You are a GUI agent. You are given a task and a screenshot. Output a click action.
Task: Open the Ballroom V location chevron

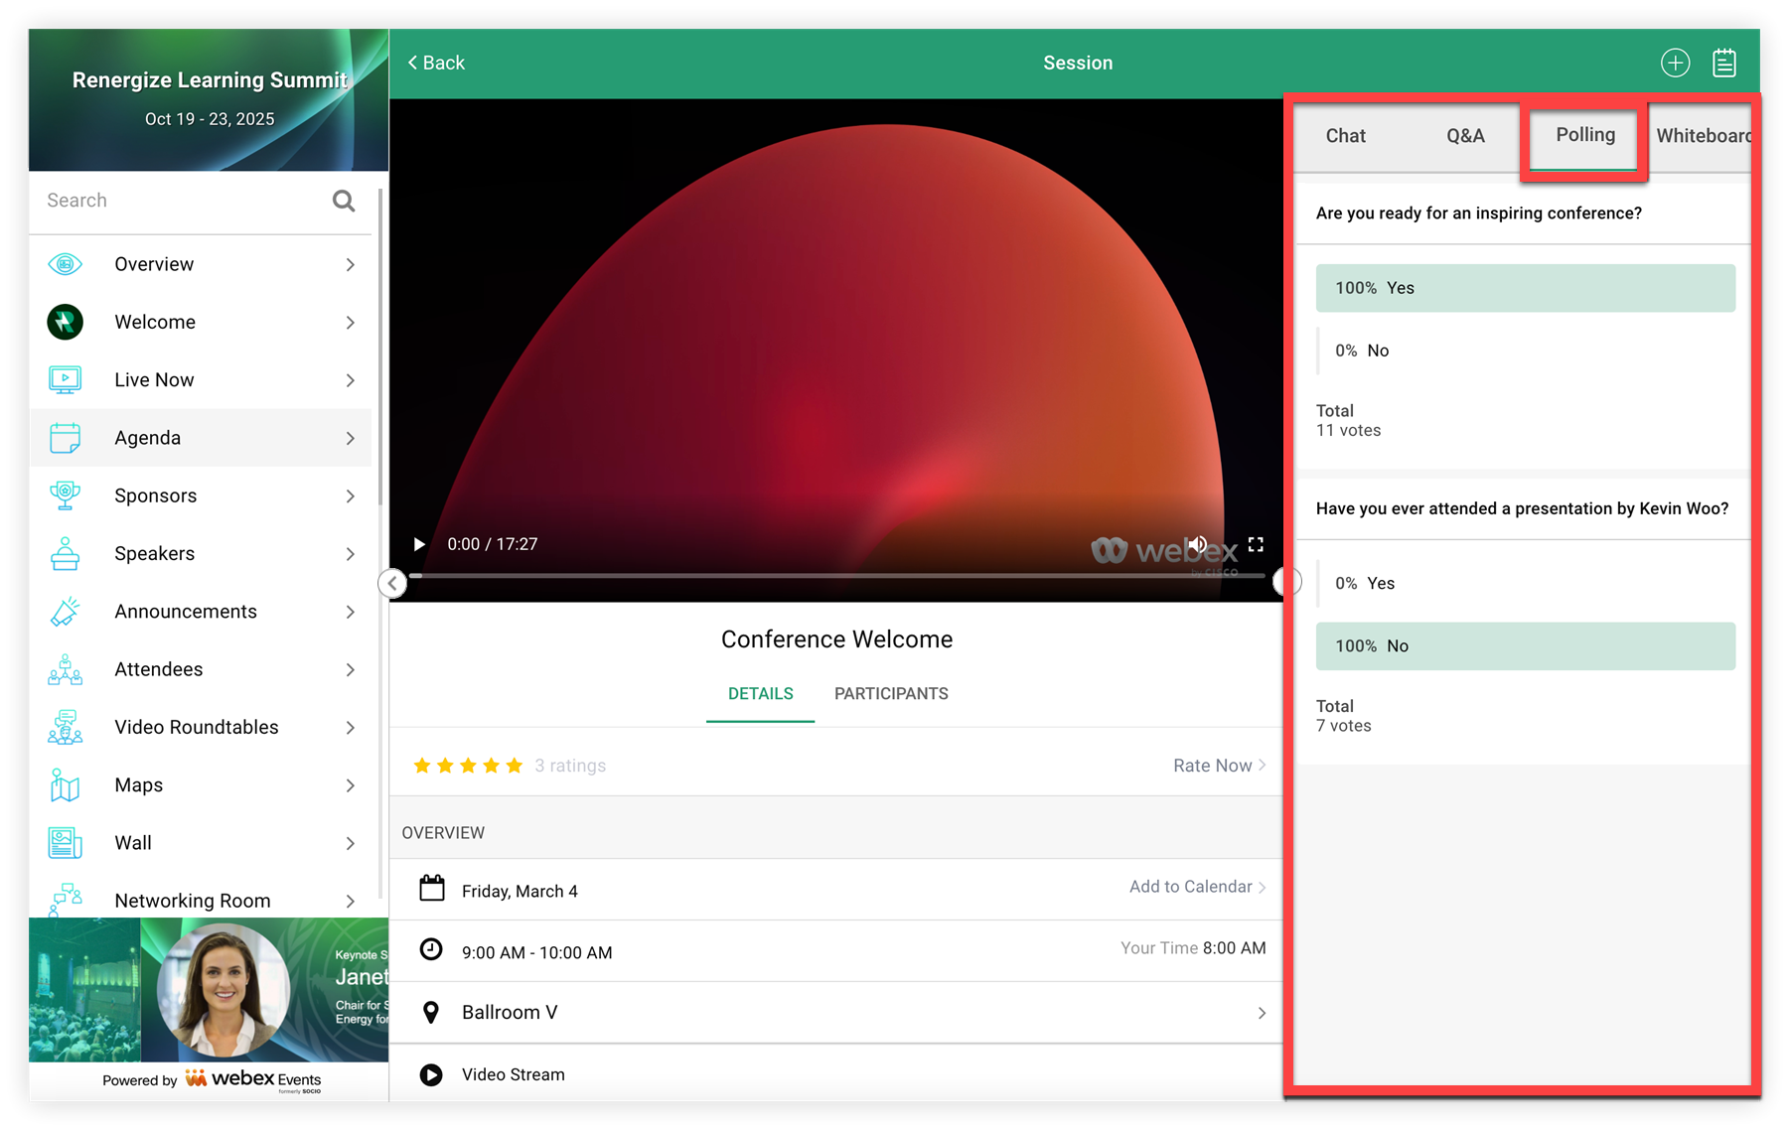(x=1262, y=1013)
